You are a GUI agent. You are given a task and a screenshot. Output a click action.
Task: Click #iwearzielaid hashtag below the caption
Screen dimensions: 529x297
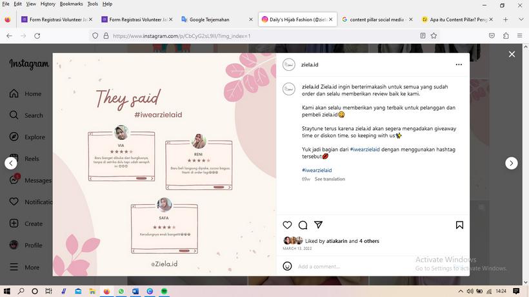317,170
